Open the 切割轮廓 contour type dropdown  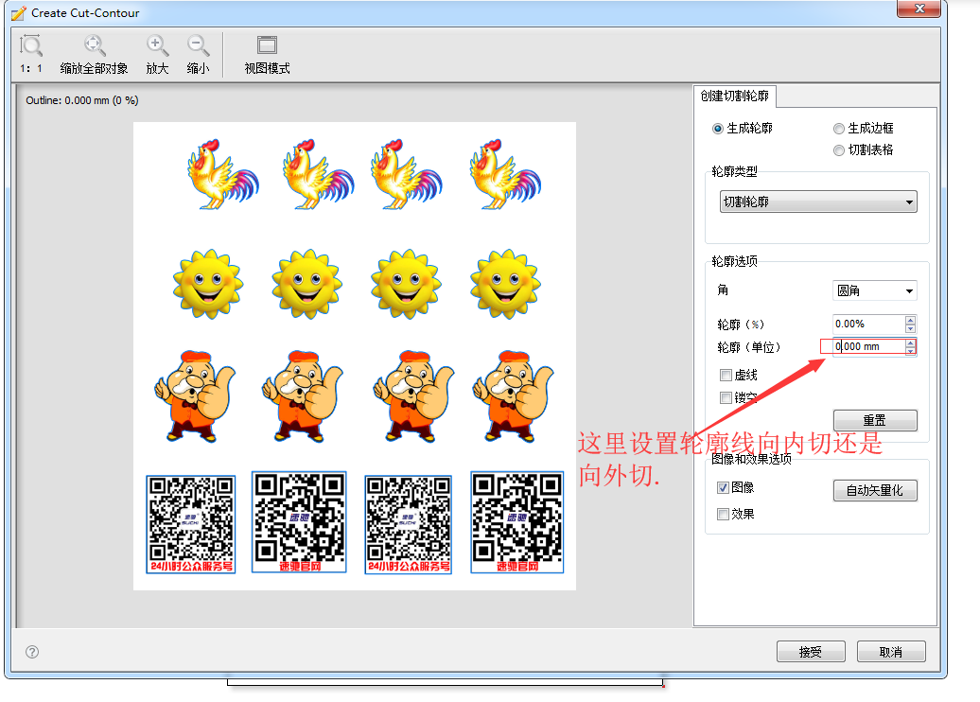tap(818, 202)
